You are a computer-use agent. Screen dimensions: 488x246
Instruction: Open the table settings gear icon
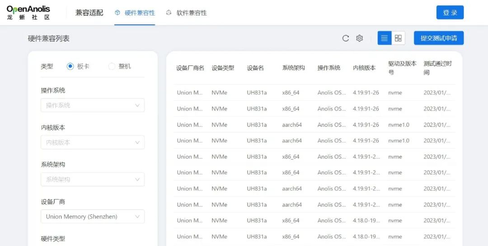point(360,38)
